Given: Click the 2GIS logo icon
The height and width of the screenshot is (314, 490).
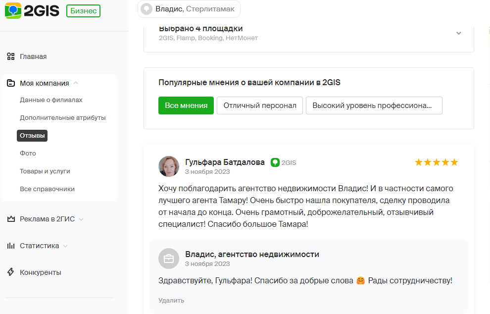Looking at the screenshot, I should coord(13,10).
